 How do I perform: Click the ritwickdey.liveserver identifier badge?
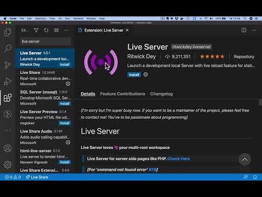[191, 47]
